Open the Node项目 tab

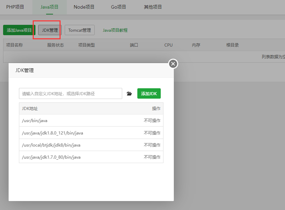84,7
